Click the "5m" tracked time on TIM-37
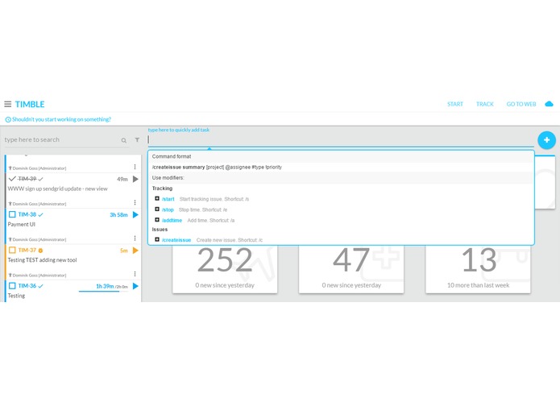The image size is (560, 398). [124, 251]
